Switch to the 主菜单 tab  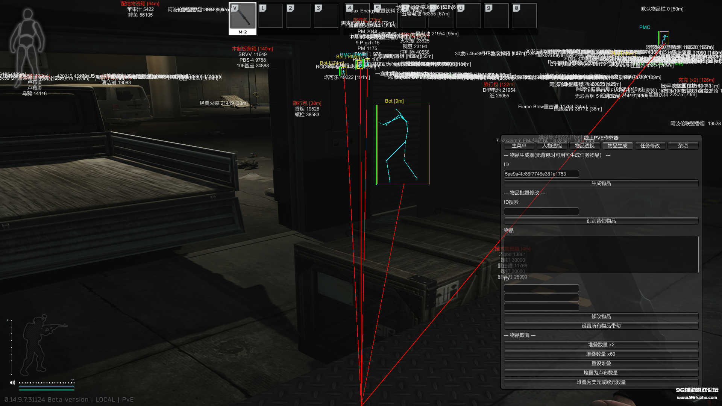(519, 146)
